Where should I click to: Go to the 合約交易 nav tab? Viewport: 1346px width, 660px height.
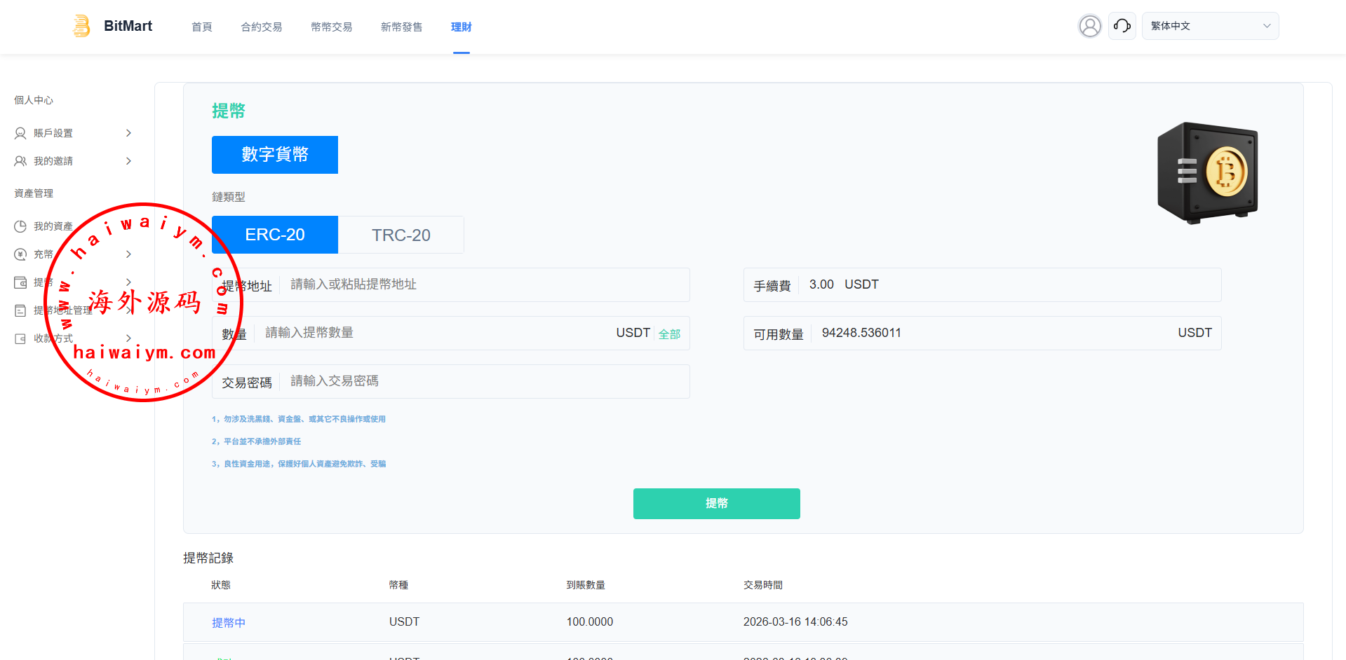[262, 27]
